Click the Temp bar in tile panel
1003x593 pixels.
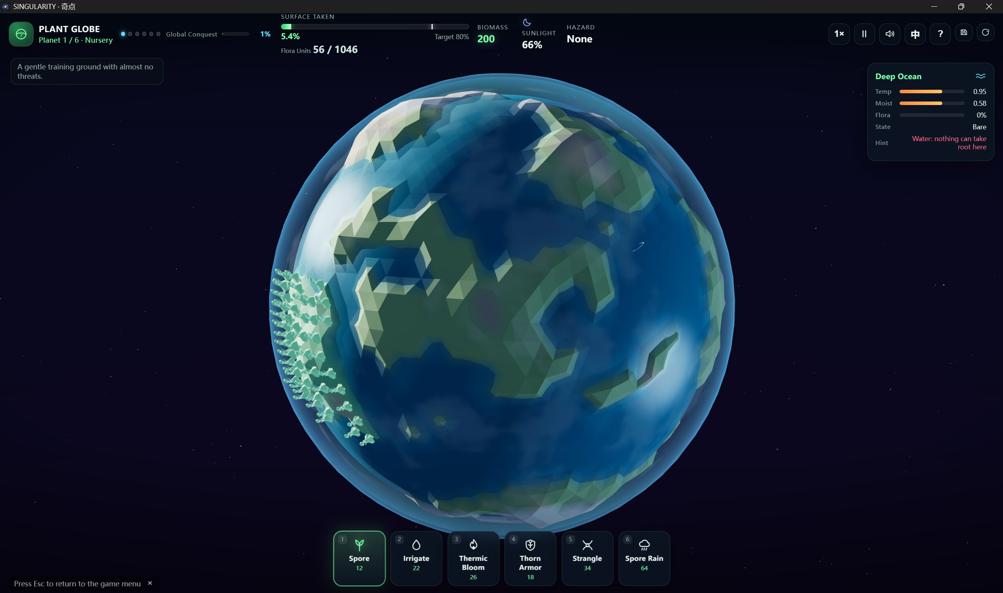pyautogui.click(x=932, y=91)
